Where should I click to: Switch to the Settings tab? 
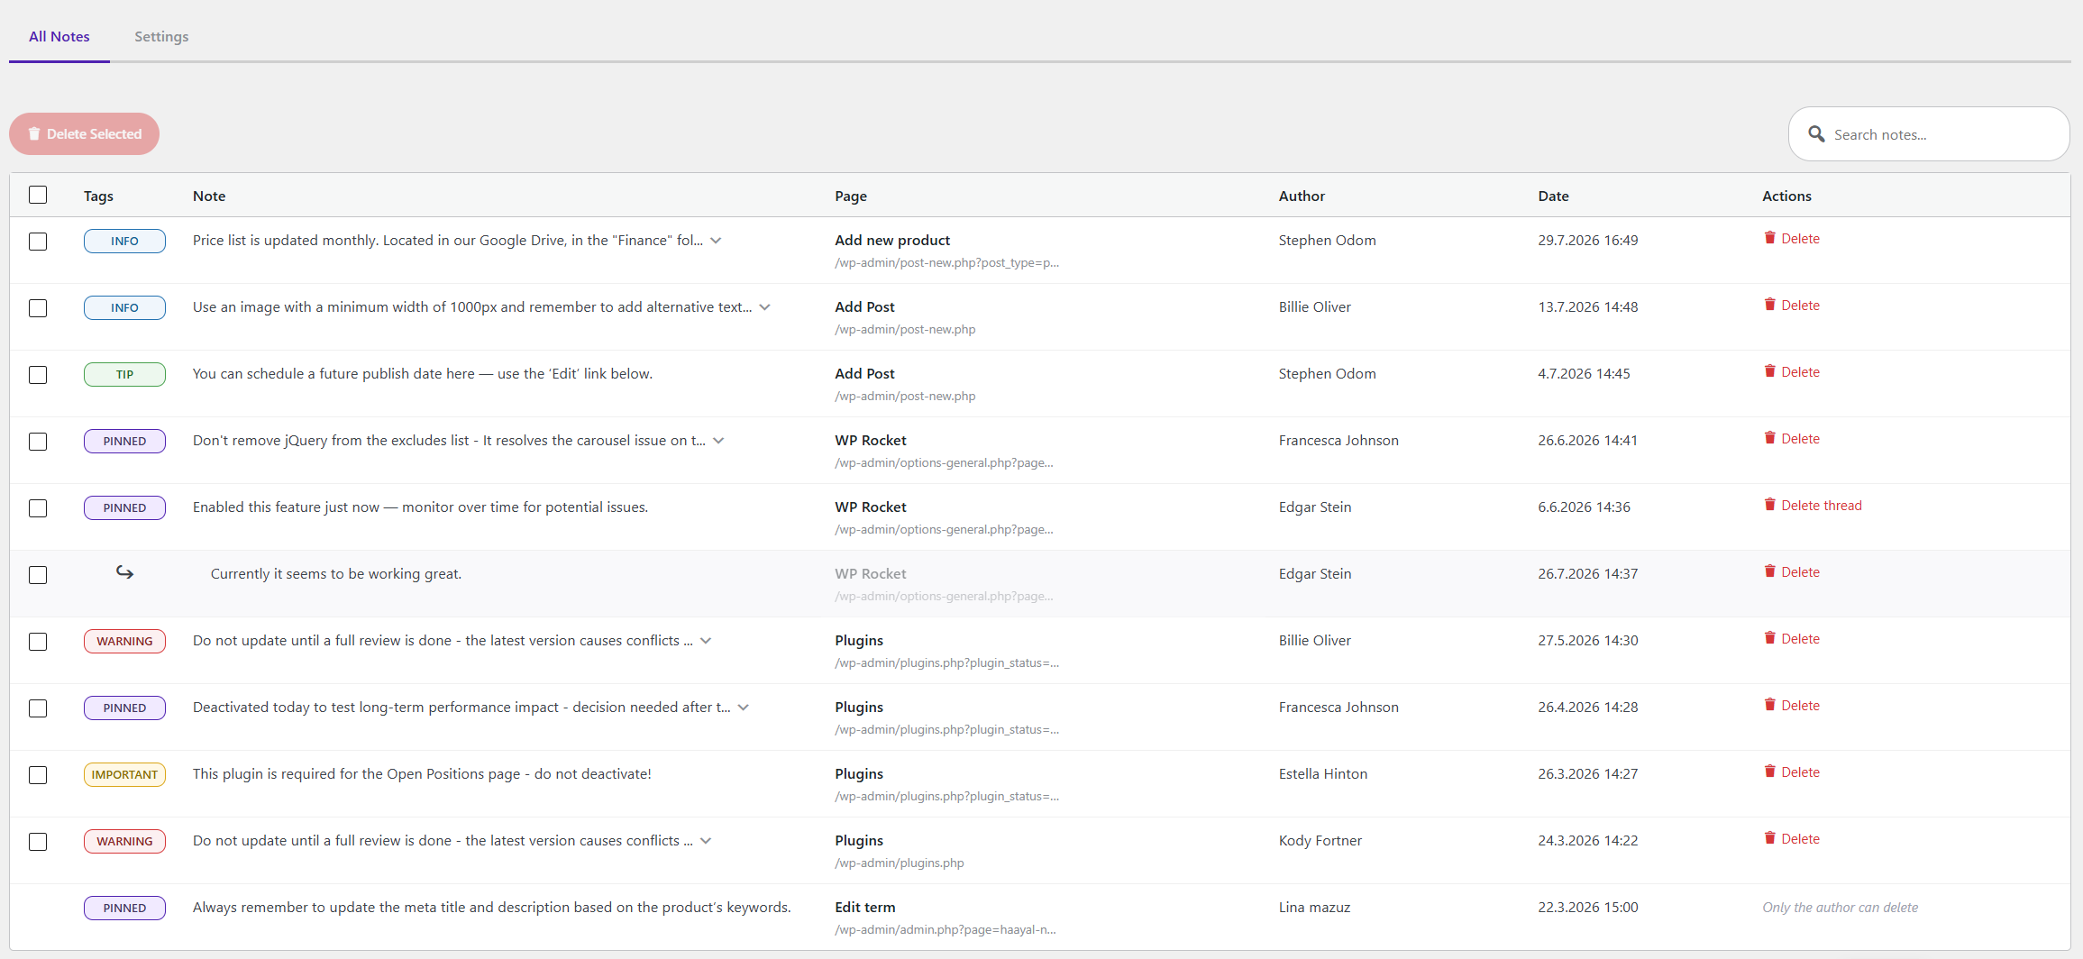pyautogui.click(x=160, y=36)
